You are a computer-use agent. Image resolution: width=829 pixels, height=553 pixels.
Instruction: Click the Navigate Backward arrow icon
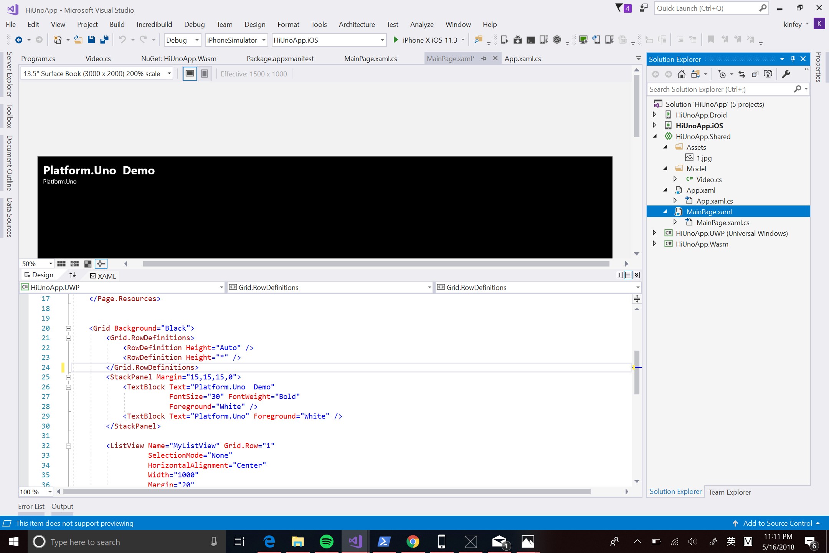click(18, 40)
